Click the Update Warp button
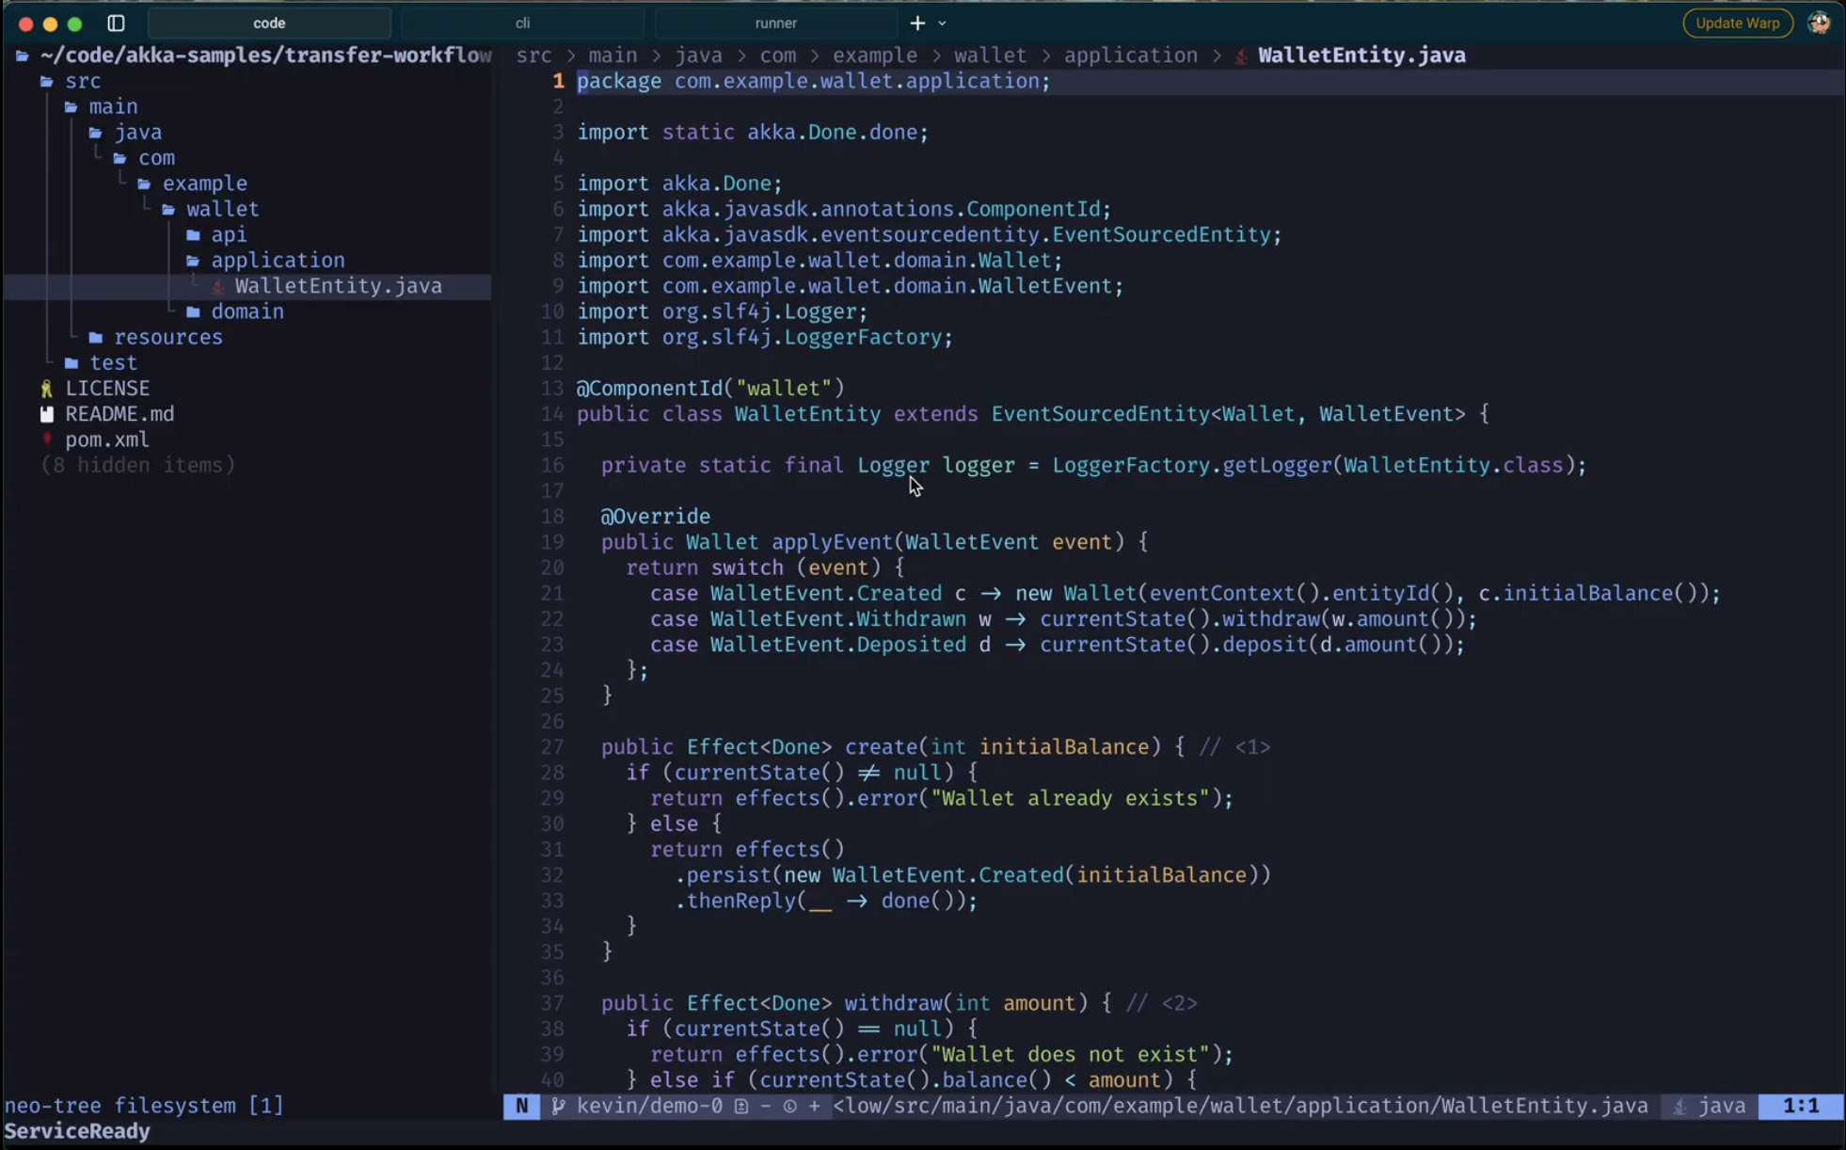 pyautogui.click(x=1736, y=23)
